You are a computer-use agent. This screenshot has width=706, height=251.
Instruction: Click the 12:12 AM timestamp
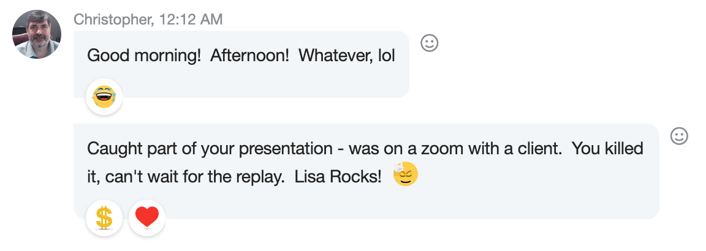(190, 20)
